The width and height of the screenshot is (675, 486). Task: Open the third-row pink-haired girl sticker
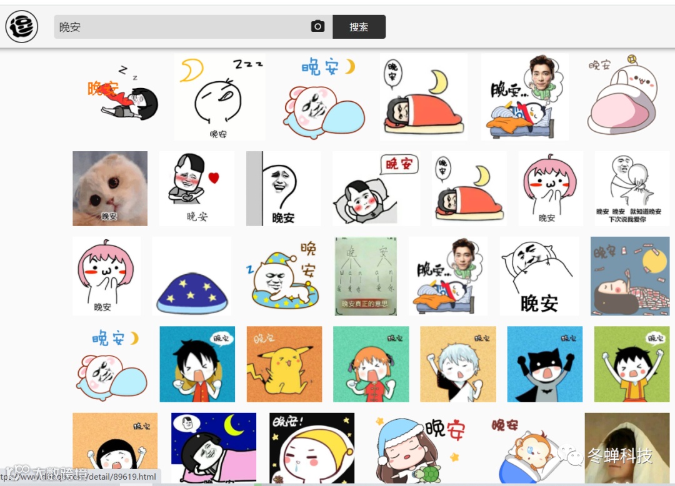pos(106,276)
